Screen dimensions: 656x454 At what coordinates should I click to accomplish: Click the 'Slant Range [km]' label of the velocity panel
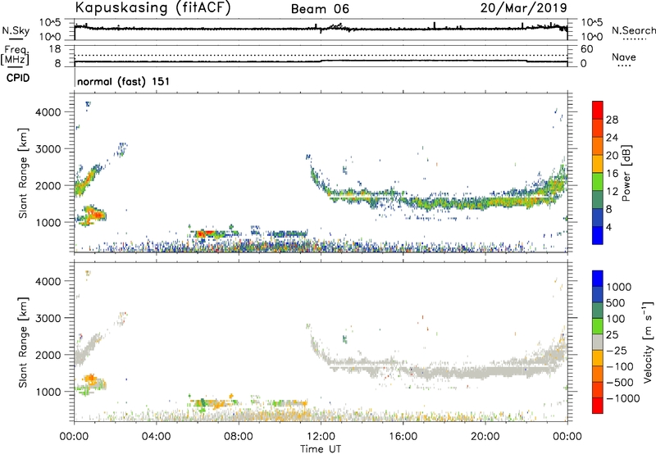(x=23, y=342)
